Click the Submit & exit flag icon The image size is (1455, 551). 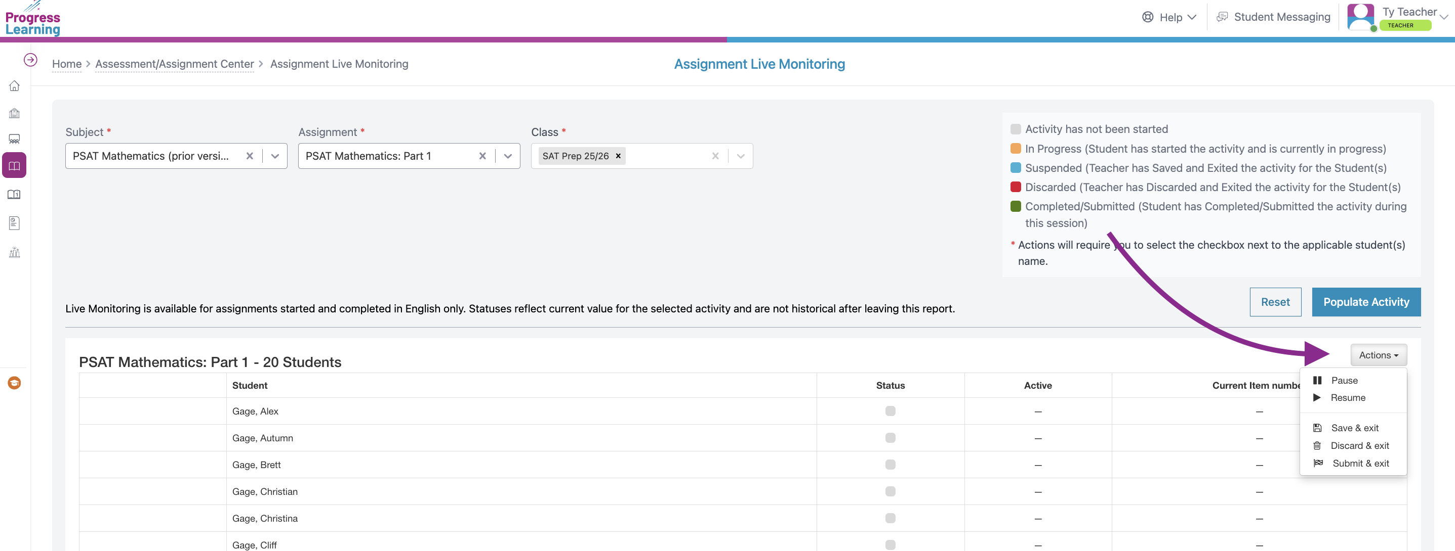[x=1318, y=463]
